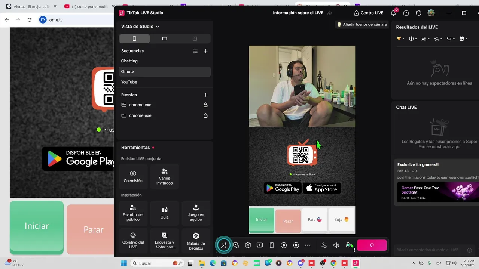The image size is (479, 269).
Task: Select the Chatting scene
Action: tap(165, 61)
